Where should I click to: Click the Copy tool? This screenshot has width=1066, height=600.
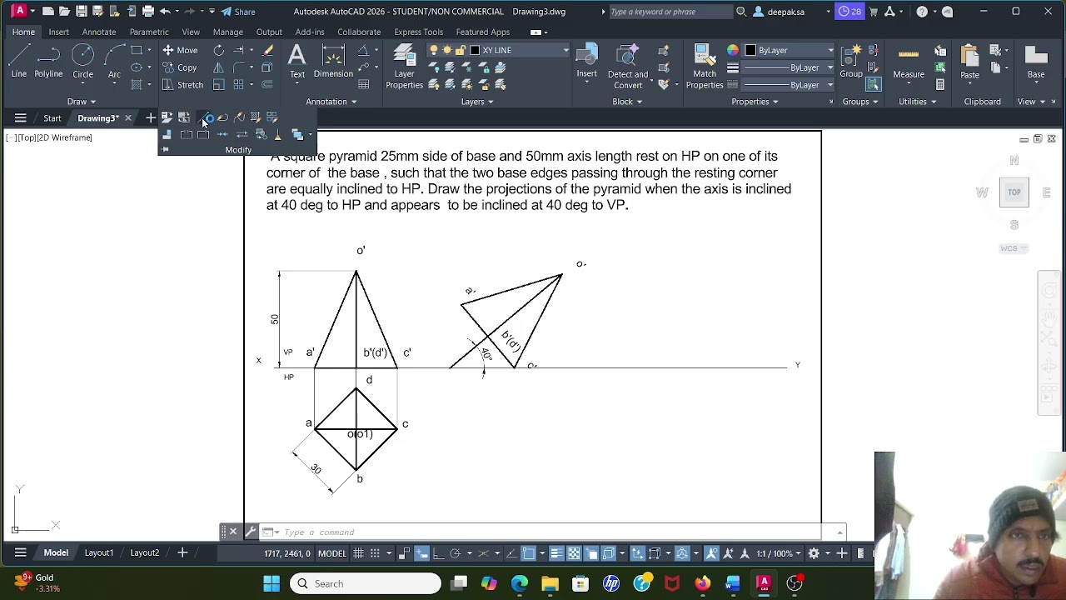[x=180, y=67]
